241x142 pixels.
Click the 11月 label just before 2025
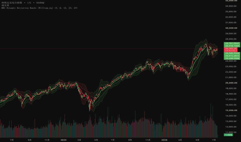click(47, 140)
